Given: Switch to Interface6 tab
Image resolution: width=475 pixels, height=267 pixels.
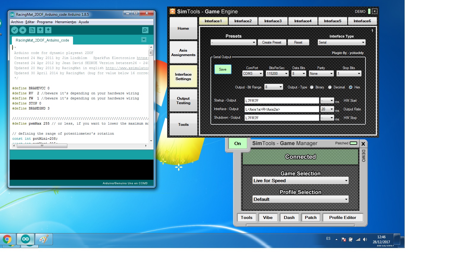Looking at the screenshot, I should pyautogui.click(x=362, y=21).
